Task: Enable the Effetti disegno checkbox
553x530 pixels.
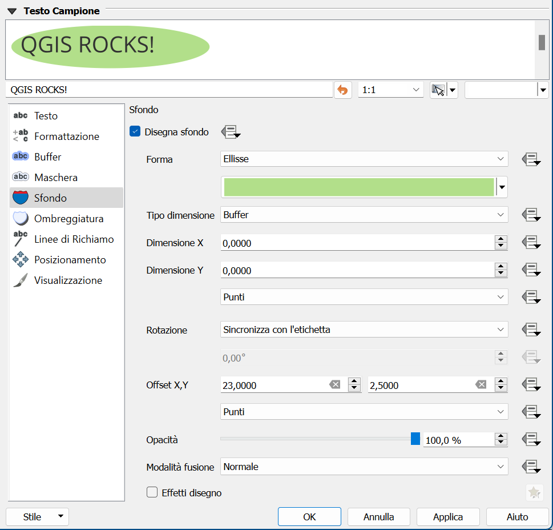Action: [152, 492]
